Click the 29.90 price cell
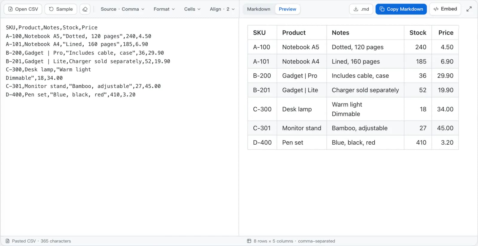 coord(445,76)
